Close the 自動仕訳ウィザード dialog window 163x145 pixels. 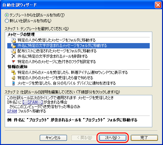coord(158,5)
